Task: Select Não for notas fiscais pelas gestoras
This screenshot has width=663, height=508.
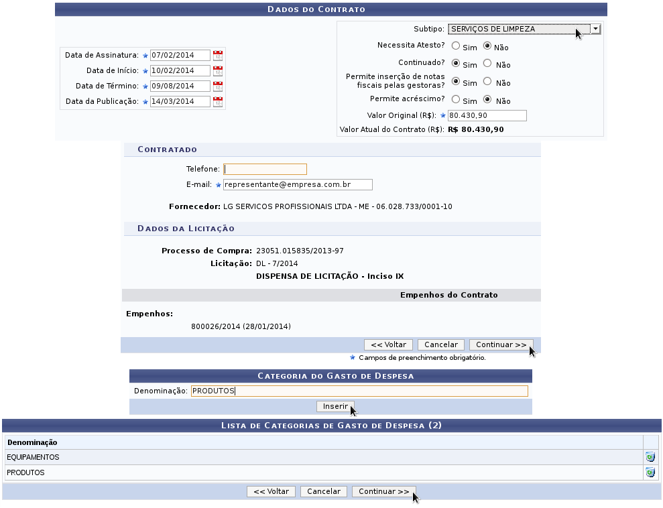Action: coord(487,81)
